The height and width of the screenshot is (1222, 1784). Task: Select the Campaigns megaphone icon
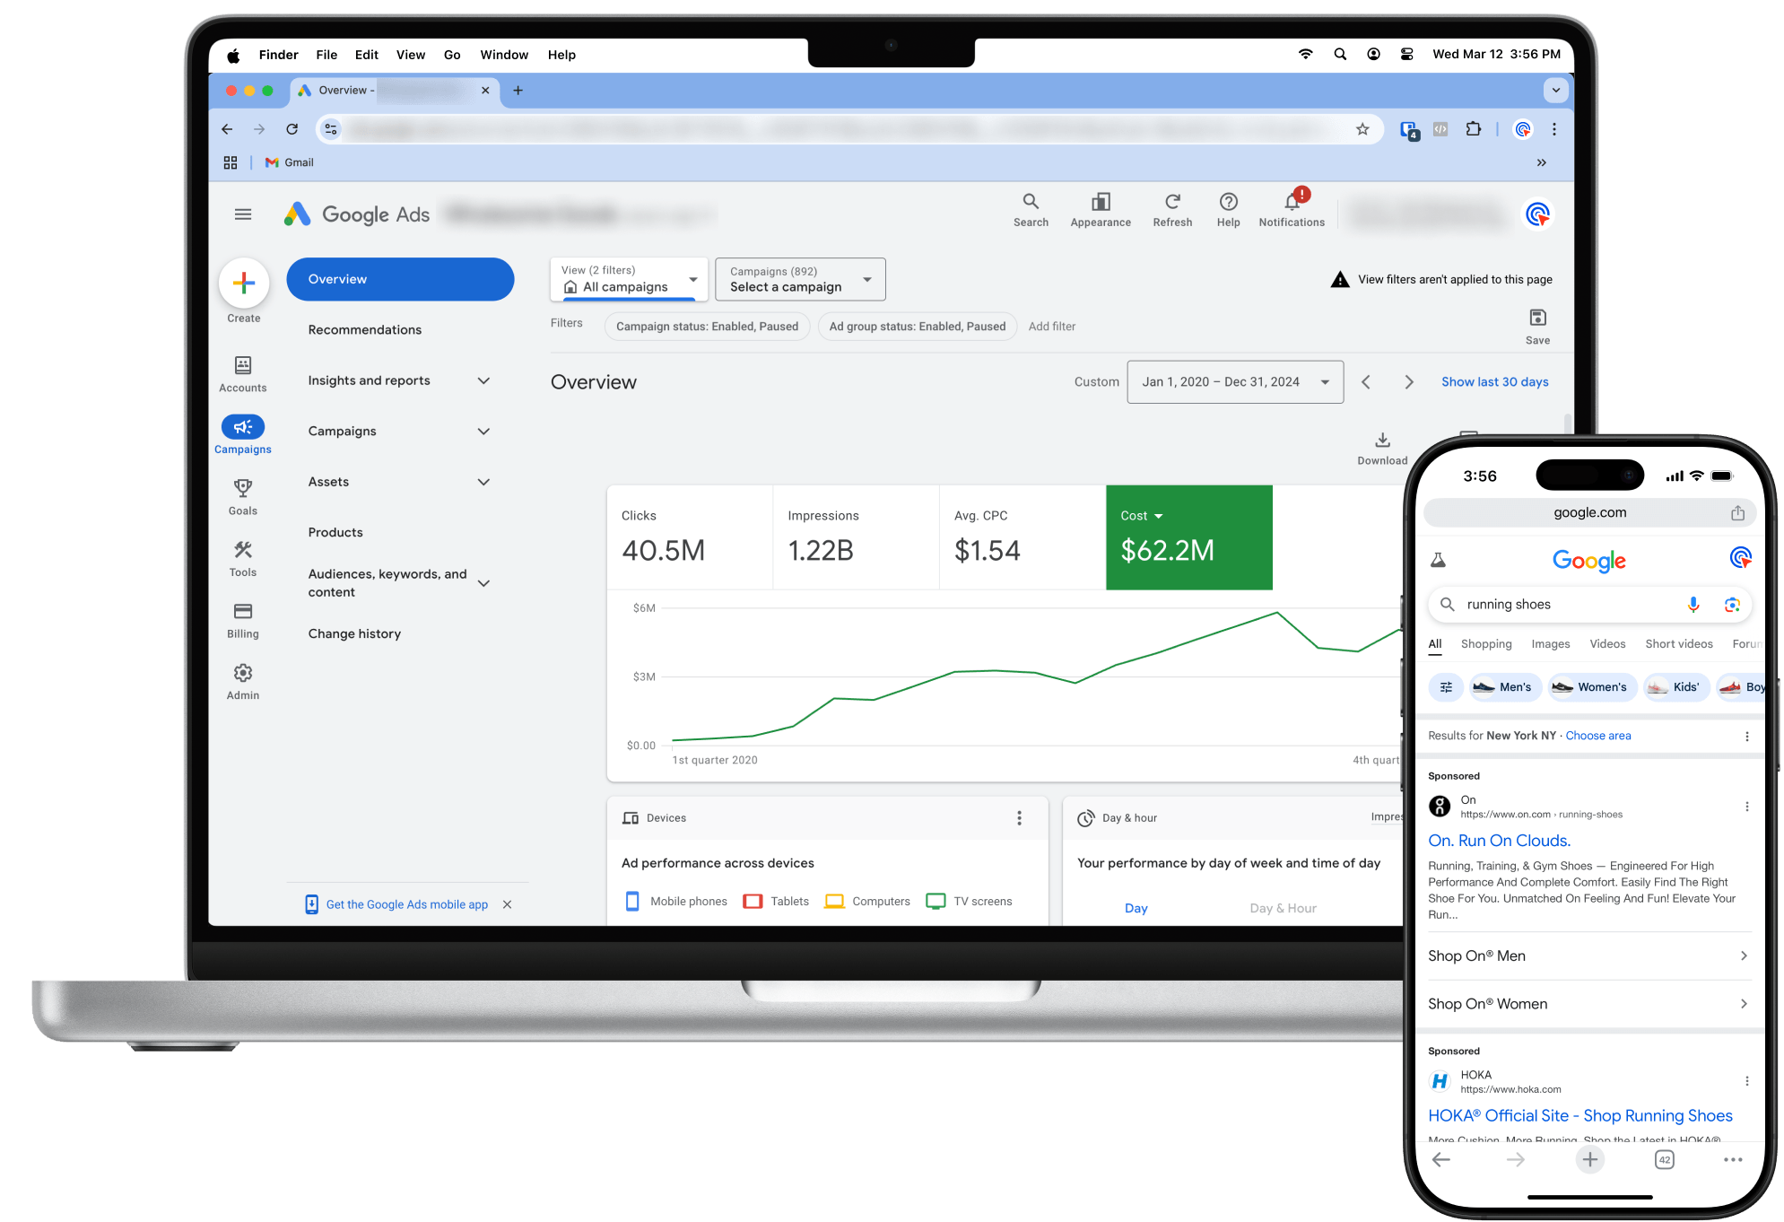coord(243,427)
